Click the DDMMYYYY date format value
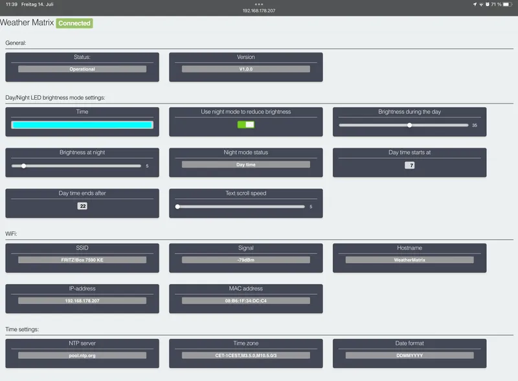 tap(410, 356)
